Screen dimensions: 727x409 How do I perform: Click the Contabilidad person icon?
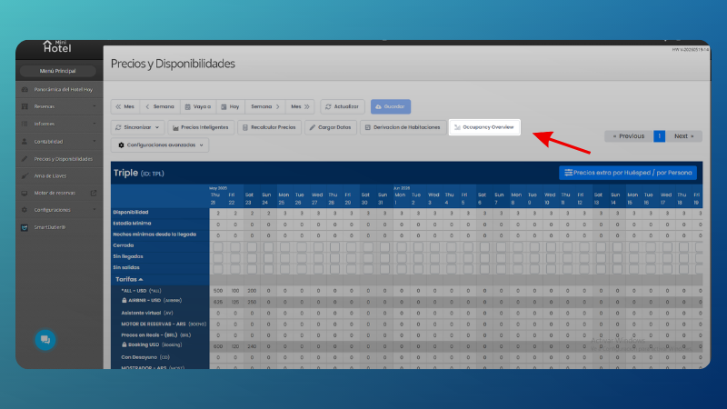click(25, 142)
